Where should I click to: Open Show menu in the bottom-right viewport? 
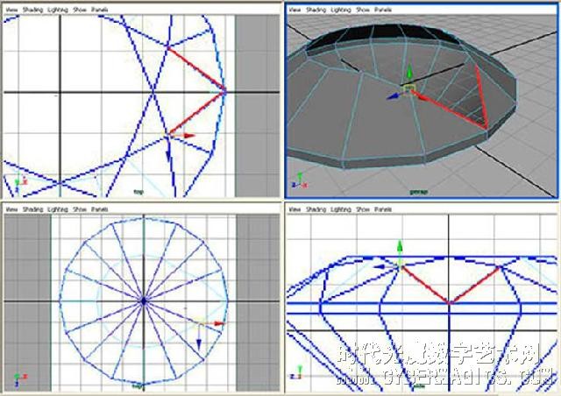point(364,209)
